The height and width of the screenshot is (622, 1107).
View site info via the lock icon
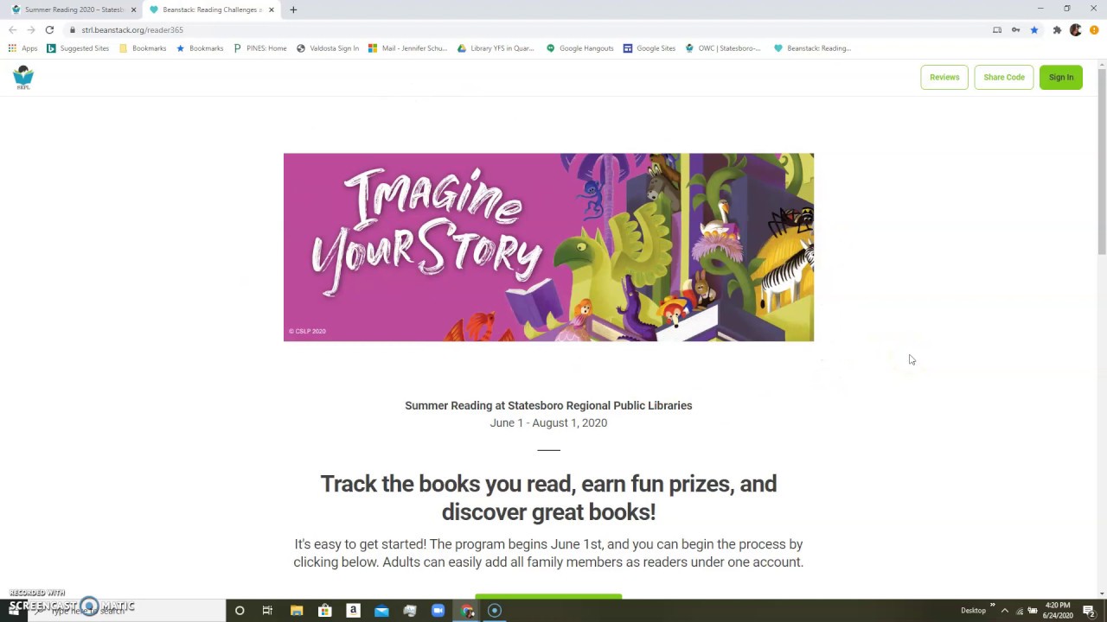(74, 29)
